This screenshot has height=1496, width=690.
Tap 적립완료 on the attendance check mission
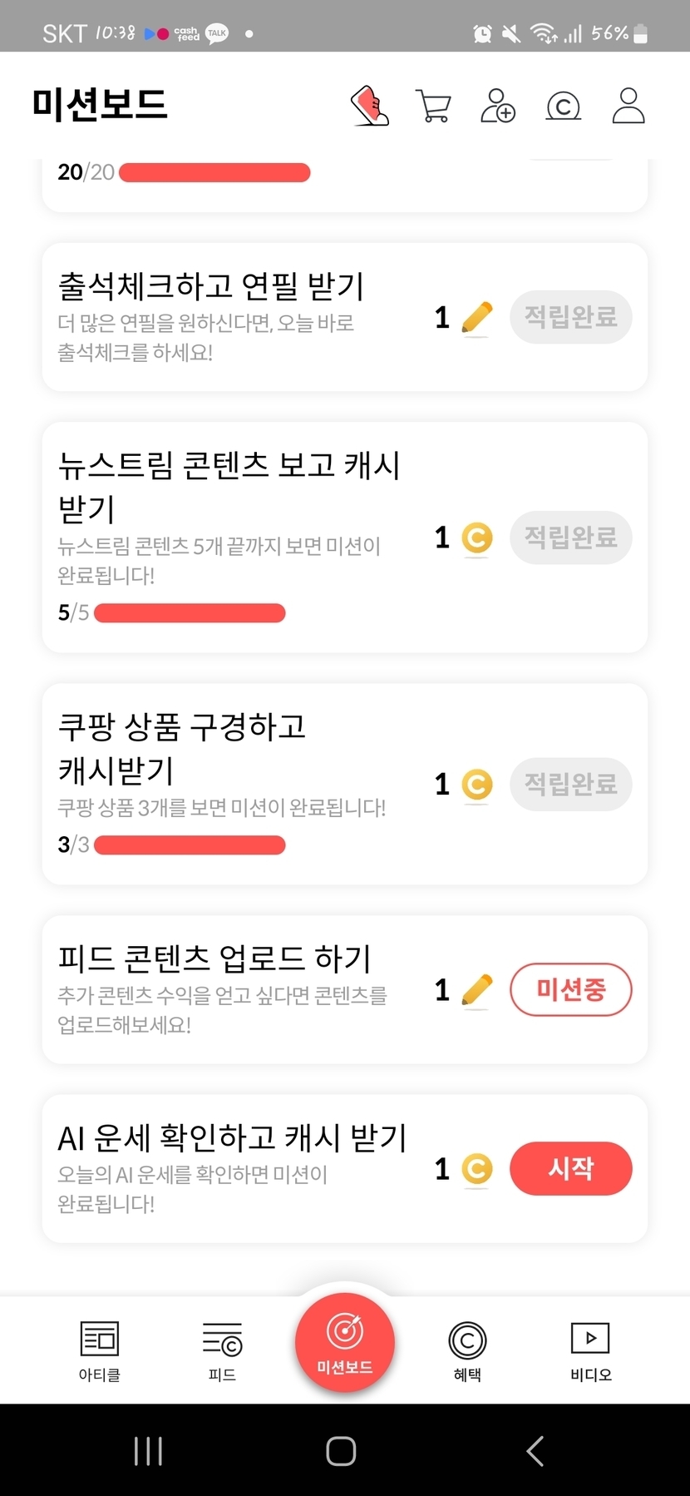tap(570, 317)
